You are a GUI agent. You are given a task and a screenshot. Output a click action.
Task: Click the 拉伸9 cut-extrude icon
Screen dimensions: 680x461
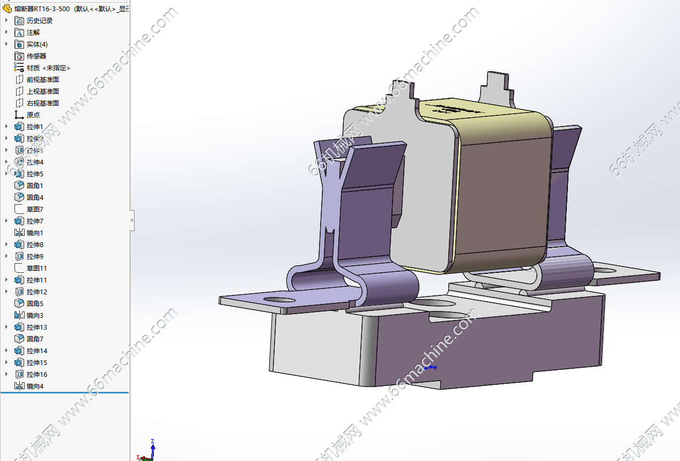point(19,256)
